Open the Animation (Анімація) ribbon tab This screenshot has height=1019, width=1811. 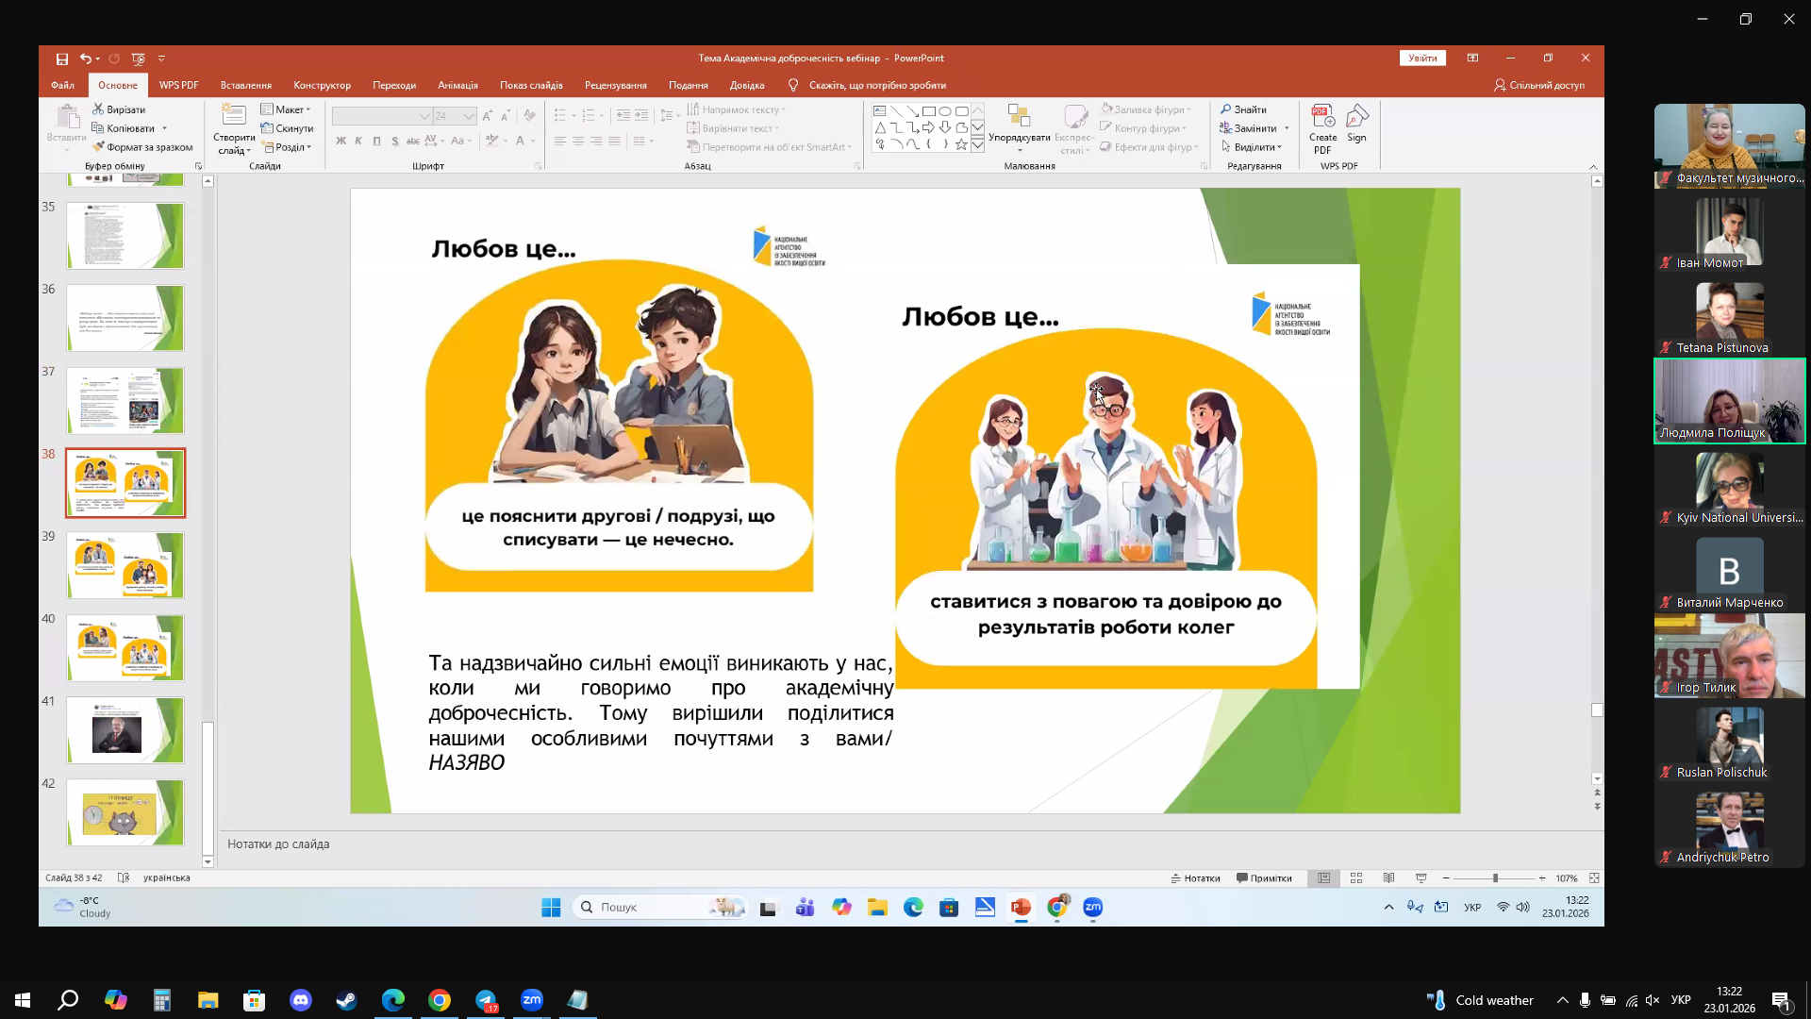pos(457,85)
